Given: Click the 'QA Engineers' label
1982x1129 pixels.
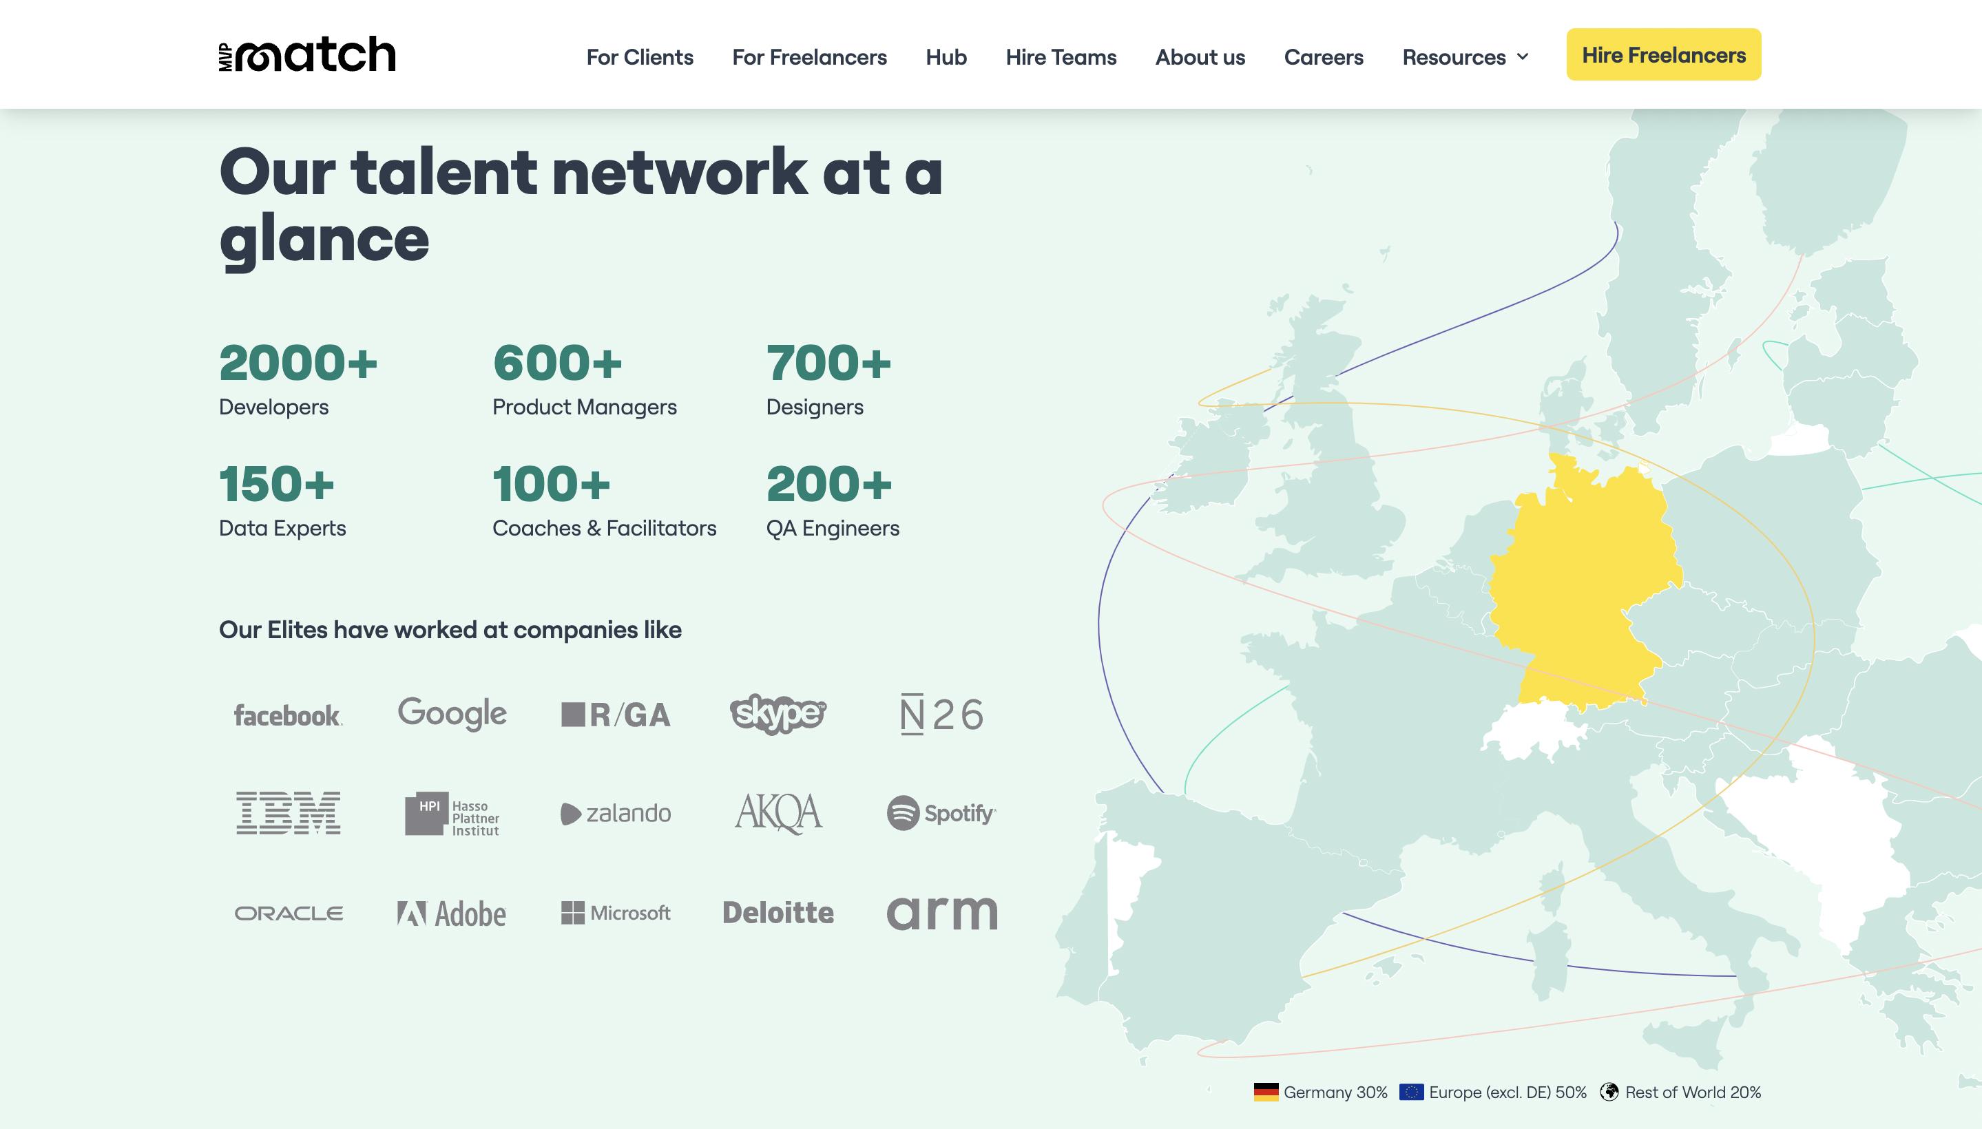Looking at the screenshot, I should click(833, 528).
